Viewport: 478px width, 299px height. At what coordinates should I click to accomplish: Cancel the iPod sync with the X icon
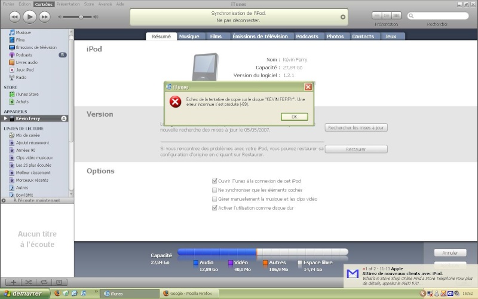click(343, 17)
